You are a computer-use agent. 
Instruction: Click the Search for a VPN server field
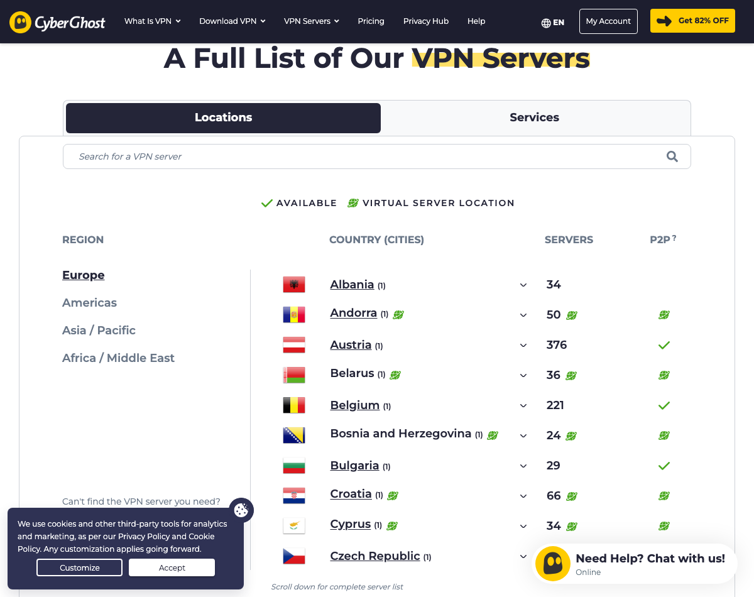(x=377, y=156)
